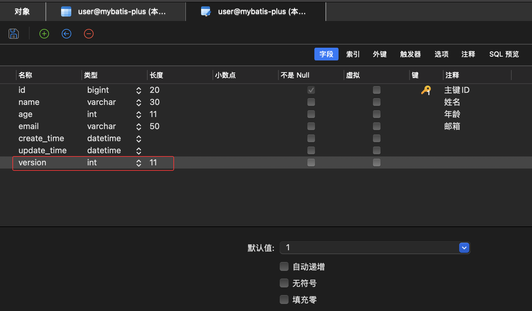532x311 pixels.
Task: Switch to the 索引 tab
Action: point(353,54)
